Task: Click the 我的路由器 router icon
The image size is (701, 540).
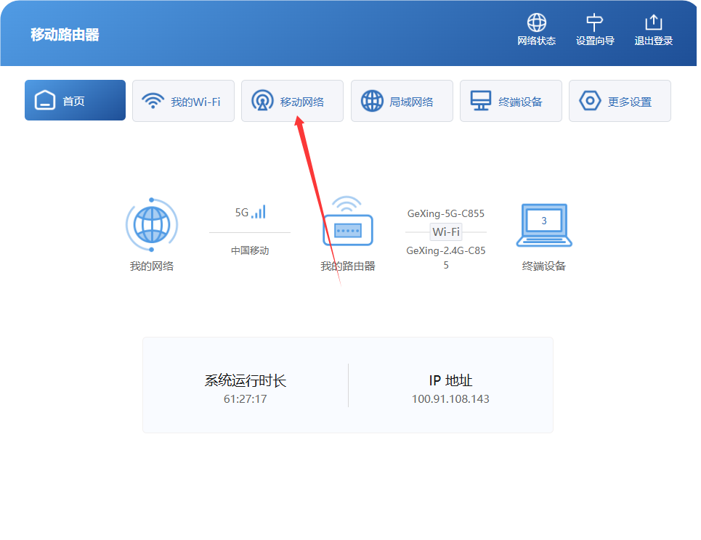Action: (348, 221)
